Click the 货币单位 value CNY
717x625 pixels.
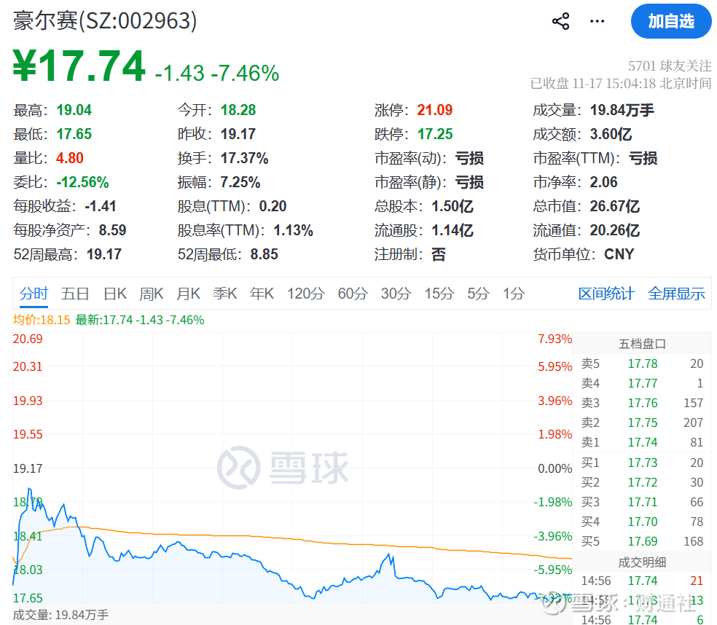(619, 254)
